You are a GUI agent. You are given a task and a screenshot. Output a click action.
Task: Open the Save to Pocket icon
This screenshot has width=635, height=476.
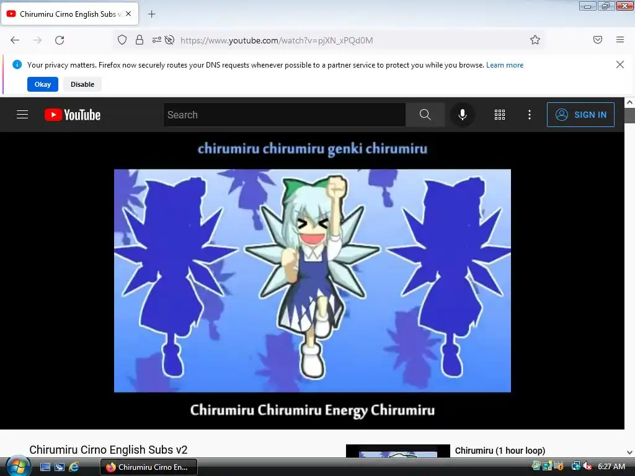[597, 40]
